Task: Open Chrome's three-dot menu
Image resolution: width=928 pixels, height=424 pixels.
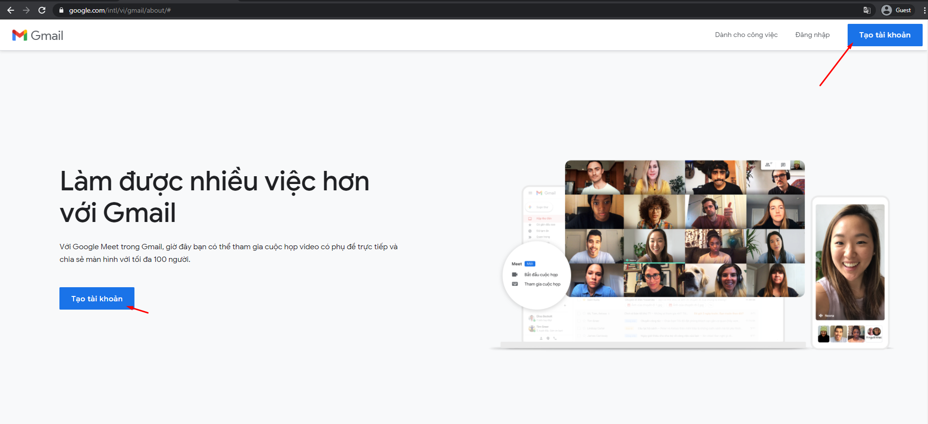Action: pyautogui.click(x=924, y=10)
